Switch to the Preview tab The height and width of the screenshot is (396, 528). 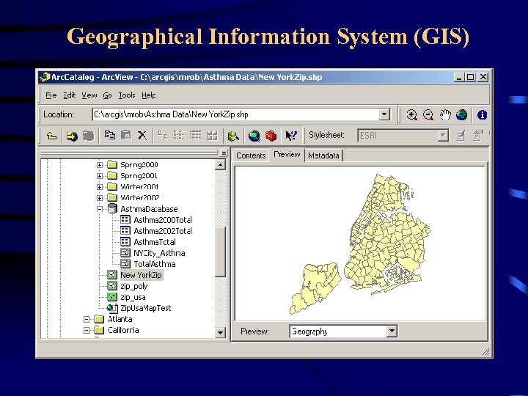pyautogui.click(x=287, y=155)
